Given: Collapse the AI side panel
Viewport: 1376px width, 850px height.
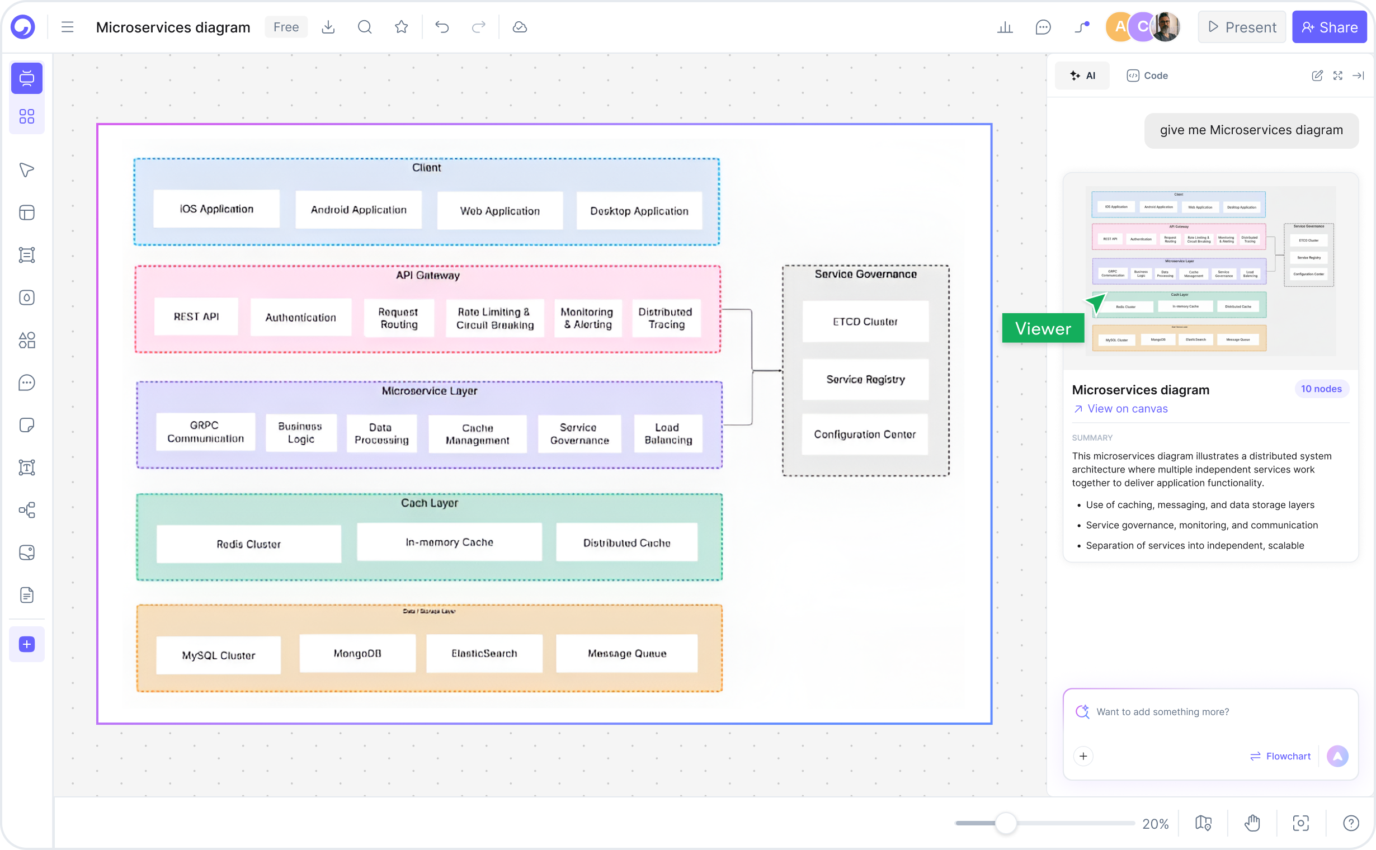Looking at the screenshot, I should (x=1359, y=75).
